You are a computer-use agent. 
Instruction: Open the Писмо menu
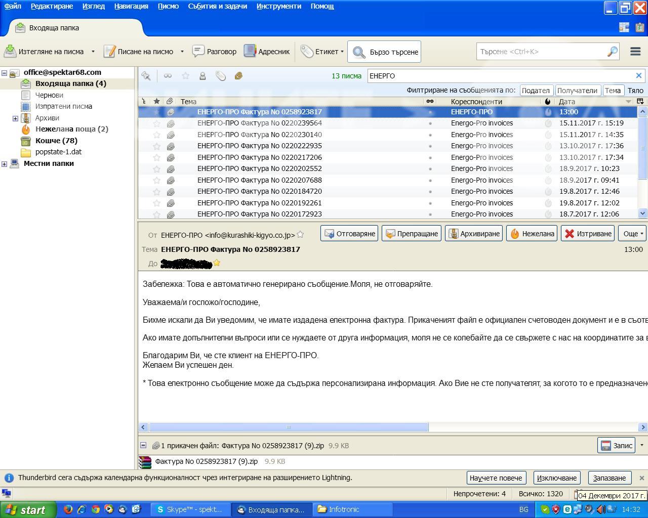click(168, 6)
